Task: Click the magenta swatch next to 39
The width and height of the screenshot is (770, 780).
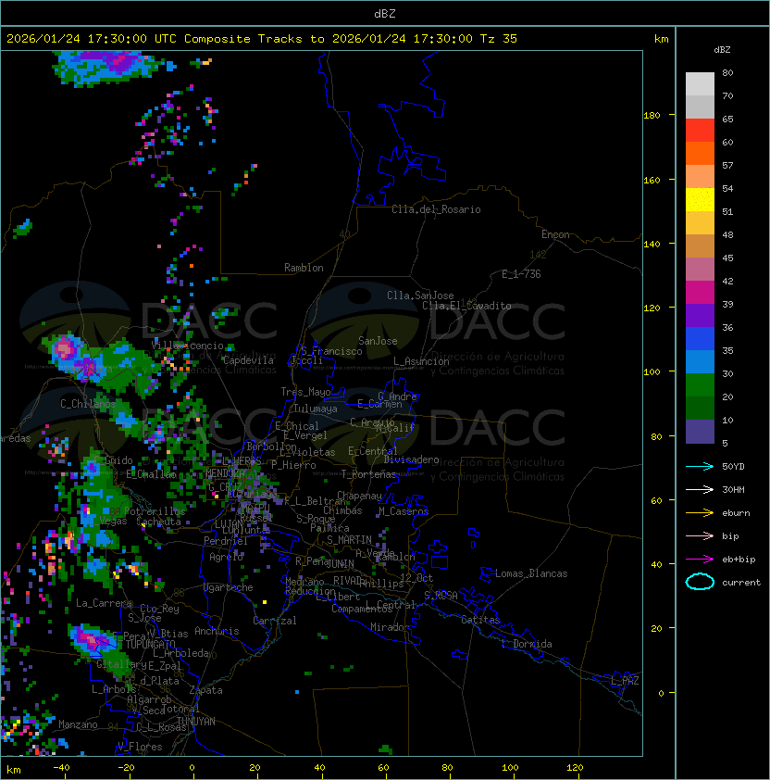Action: [x=700, y=293]
